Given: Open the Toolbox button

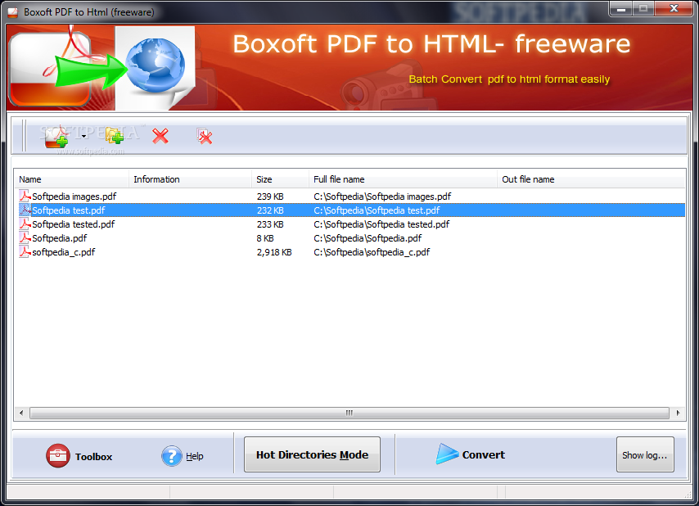Looking at the screenshot, I should (x=79, y=456).
